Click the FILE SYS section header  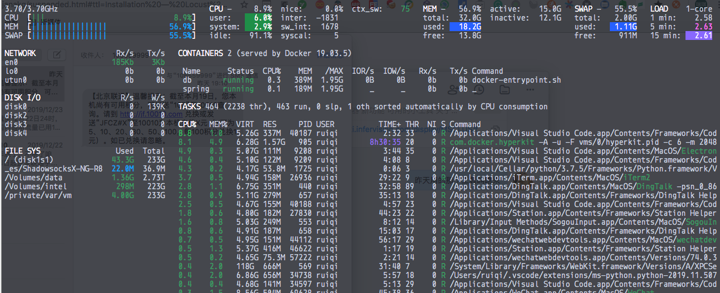click(x=22, y=151)
